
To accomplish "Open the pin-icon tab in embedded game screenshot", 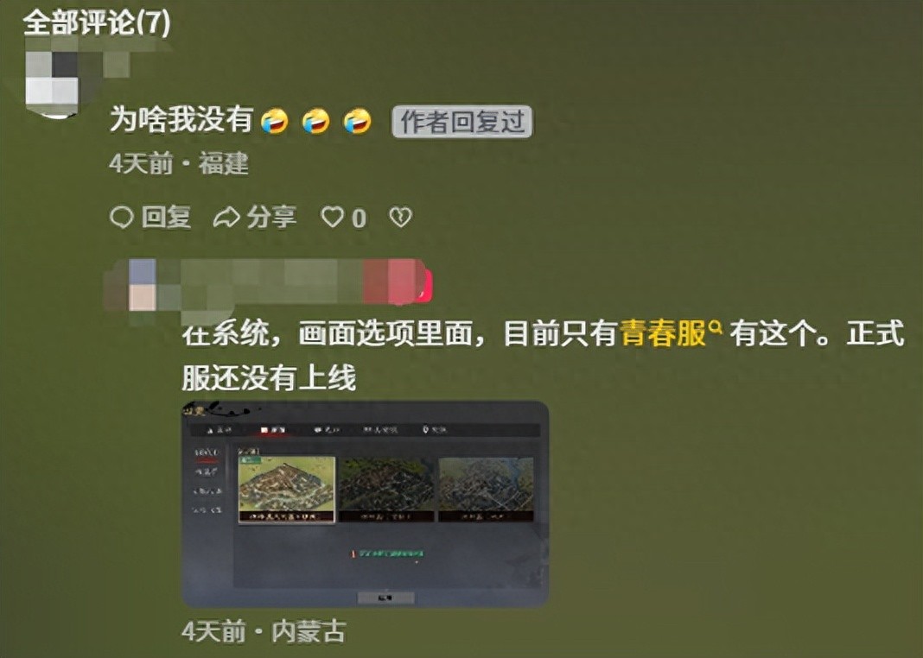I will click(x=434, y=430).
